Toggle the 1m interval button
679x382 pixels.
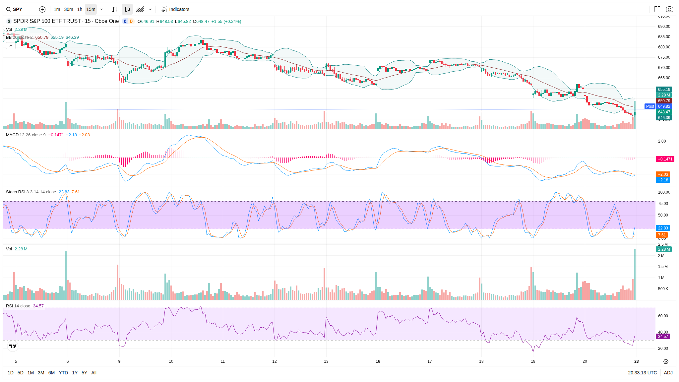click(57, 9)
